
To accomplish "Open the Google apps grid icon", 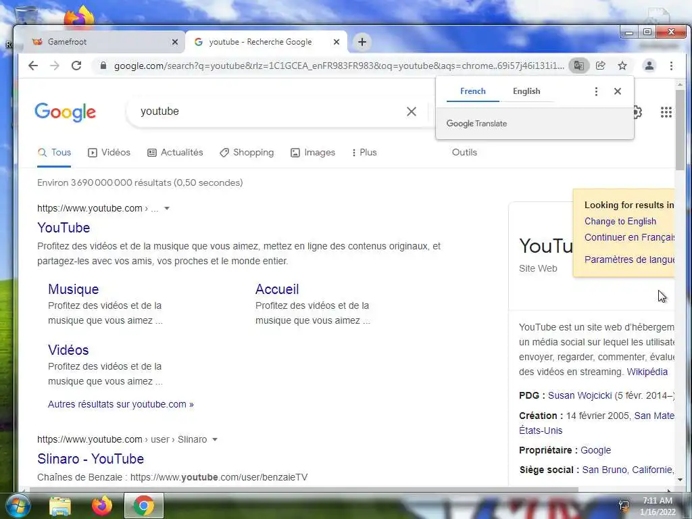I will coord(666,112).
